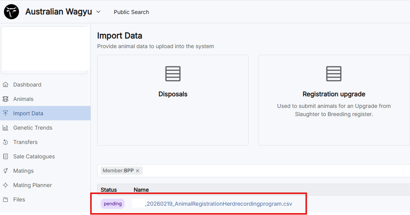Click the Australian Wagyu bull logo
410x215 pixels.
point(12,12)
